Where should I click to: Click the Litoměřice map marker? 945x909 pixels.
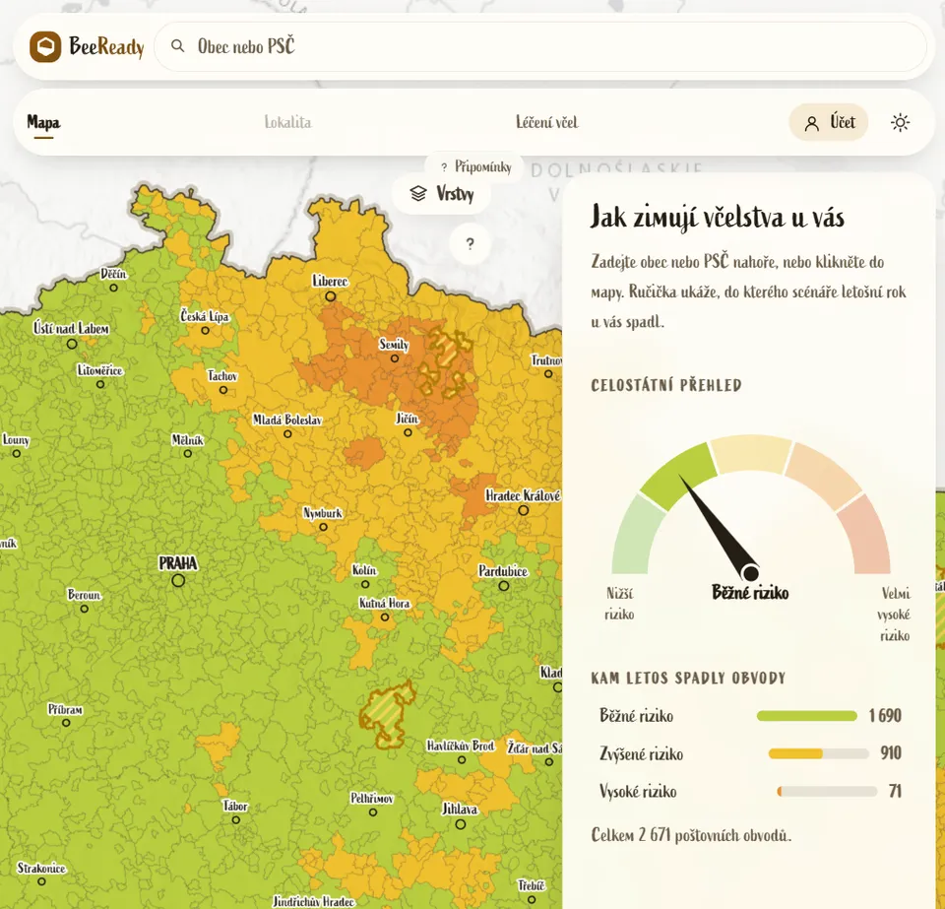click(100, 384)
